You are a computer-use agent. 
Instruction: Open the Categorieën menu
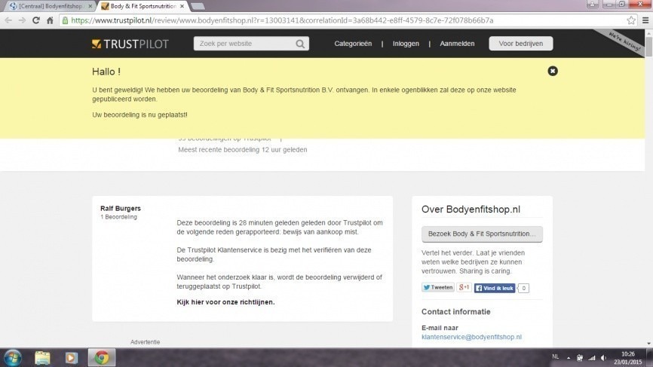[x=353, y=44]
